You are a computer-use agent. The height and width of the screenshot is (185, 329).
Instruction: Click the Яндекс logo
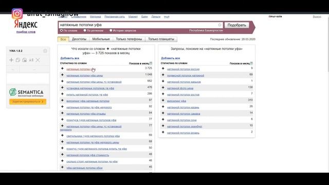[26, 24]
